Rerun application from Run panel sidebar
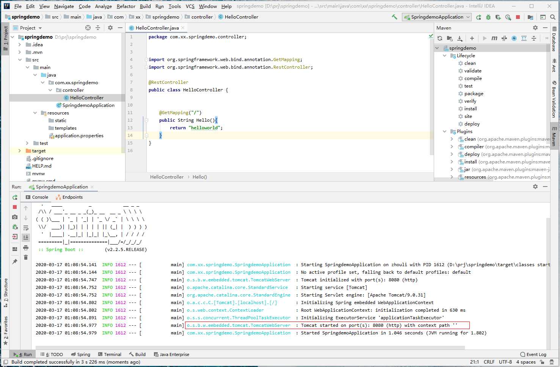560x367 pixels. coord(15,198)
